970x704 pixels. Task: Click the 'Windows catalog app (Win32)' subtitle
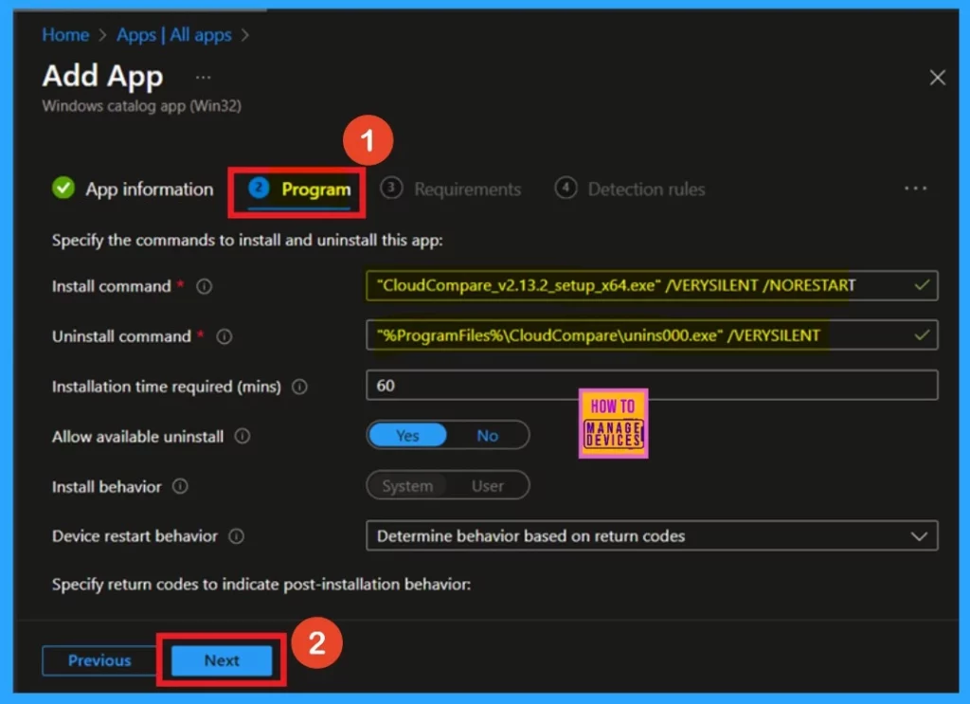[x=142, y=106]
